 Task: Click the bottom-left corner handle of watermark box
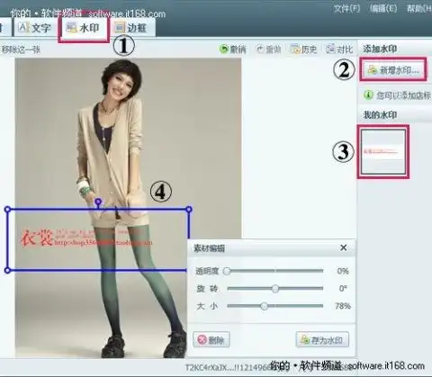pyautogui.click(x=8, y=270)
